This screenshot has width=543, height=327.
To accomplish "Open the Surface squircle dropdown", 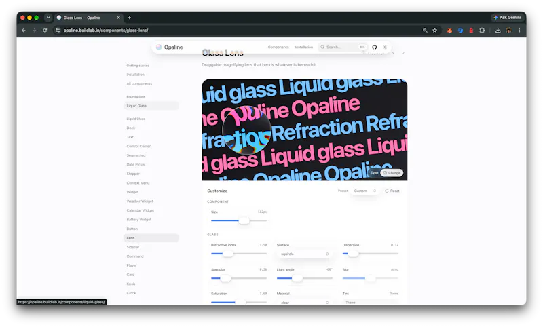I will (304, 254).
